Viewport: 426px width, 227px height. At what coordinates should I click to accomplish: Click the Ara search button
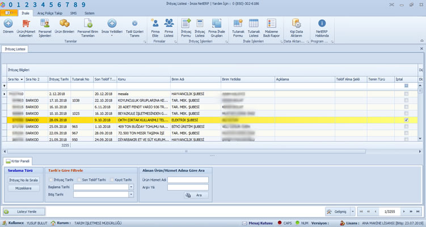pyautogui.click(x=196, y=195)
